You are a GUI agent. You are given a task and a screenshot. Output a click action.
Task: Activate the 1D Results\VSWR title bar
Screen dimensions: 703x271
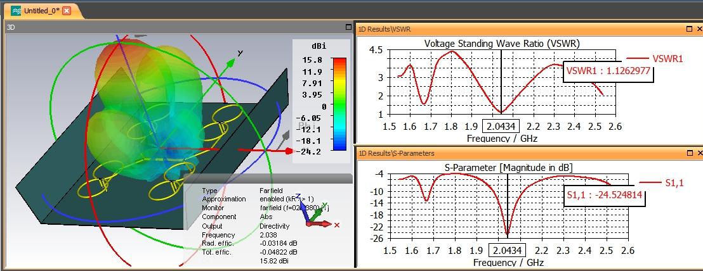[508, 28]
